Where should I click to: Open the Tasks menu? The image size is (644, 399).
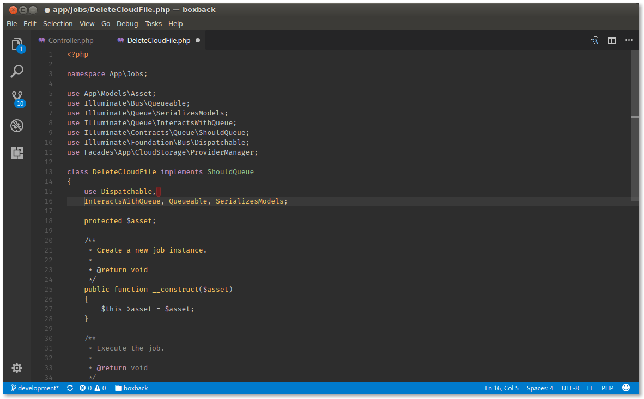[x=153, y=23]
